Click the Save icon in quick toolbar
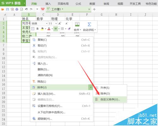The image size is (158, 126). click(x=7, y=9)
